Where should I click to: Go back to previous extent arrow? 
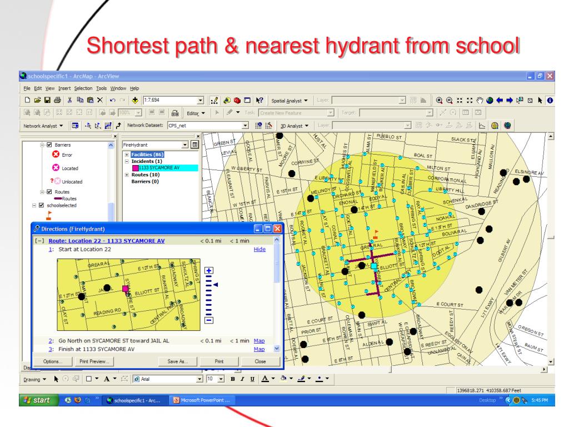(500, 100)
